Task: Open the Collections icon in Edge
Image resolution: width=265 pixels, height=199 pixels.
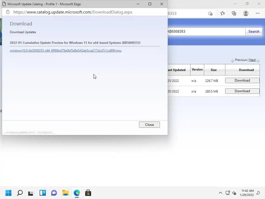Action: click(x=234, y=13)
